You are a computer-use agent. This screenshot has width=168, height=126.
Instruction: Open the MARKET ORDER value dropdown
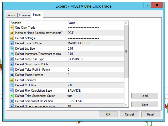click(95, 43)
